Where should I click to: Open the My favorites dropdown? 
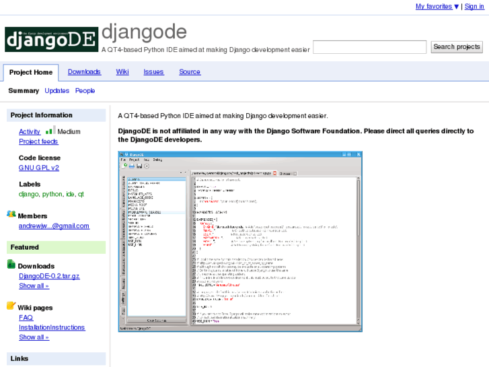[x=437, y=6]
